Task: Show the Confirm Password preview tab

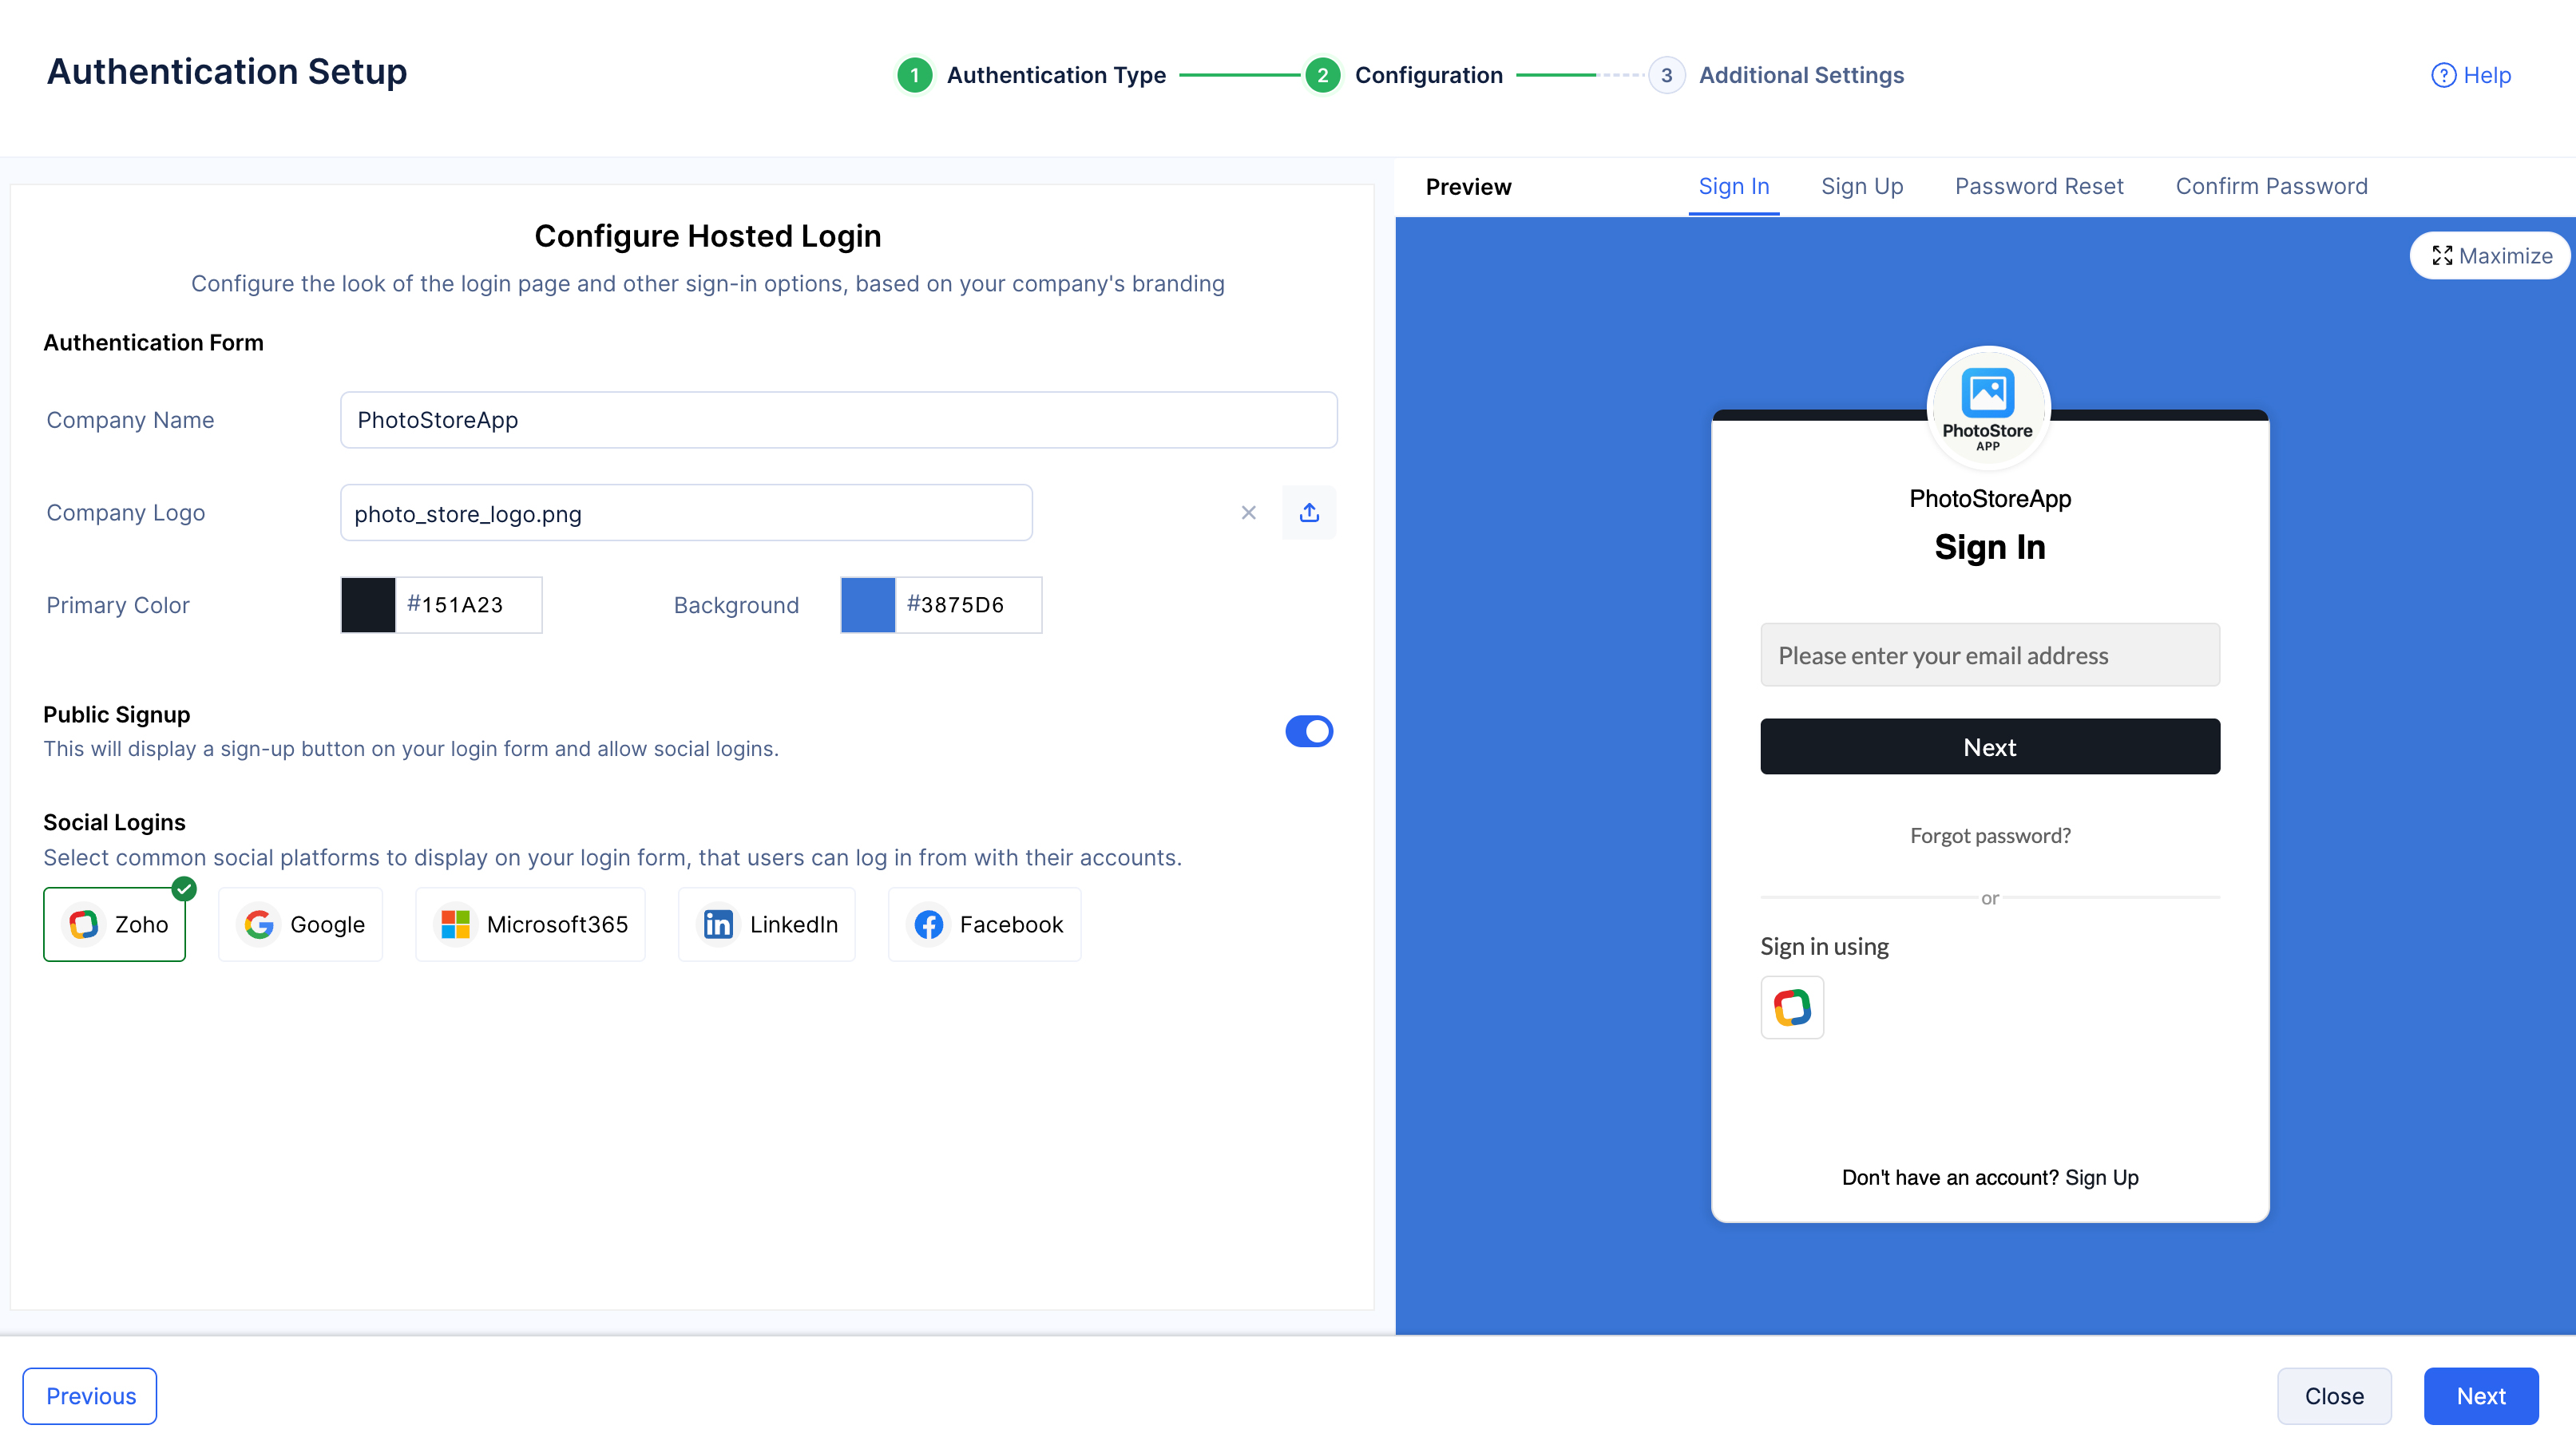Action: tap(2271, 186)
